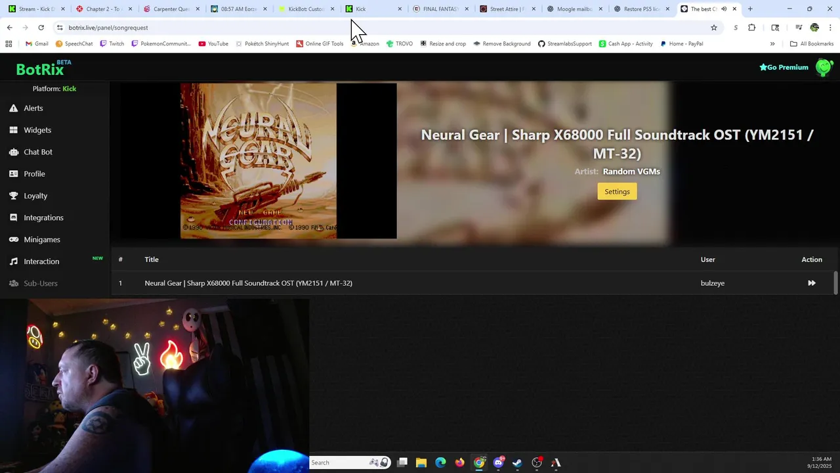Open the green user avatar menu

824,67
